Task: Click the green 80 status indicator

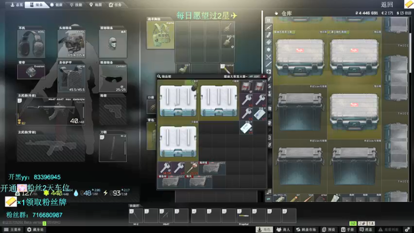Action: tap(353, 224)
